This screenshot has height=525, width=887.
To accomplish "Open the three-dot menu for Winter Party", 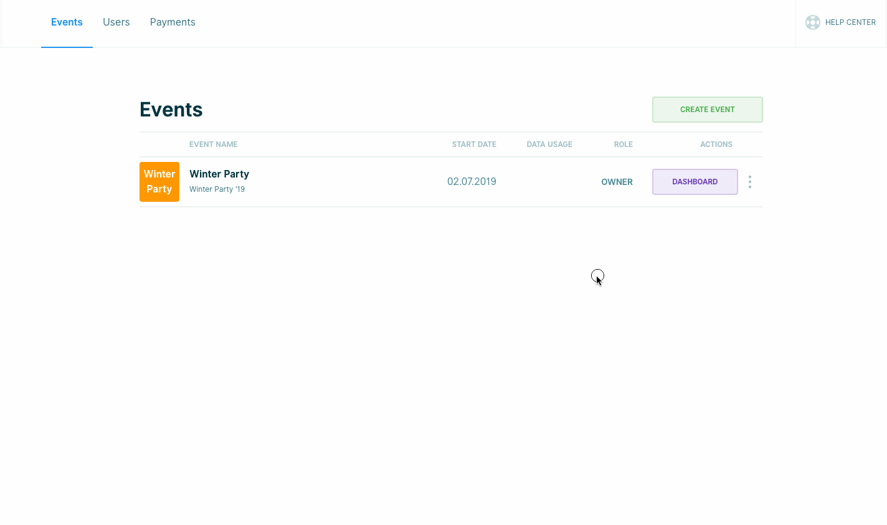I will 749,182.
